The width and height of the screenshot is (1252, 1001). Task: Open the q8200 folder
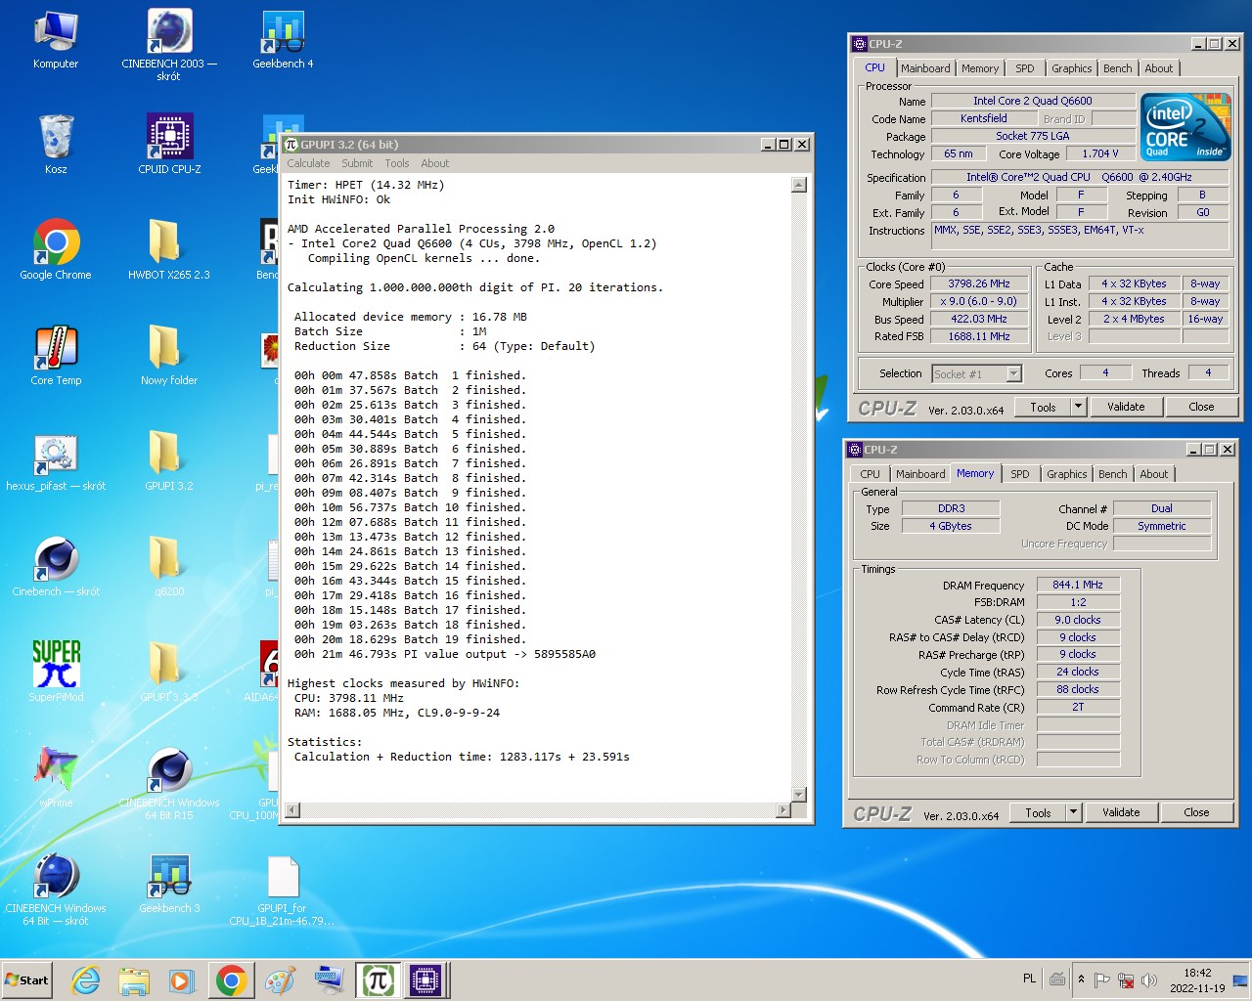(169, 567)
